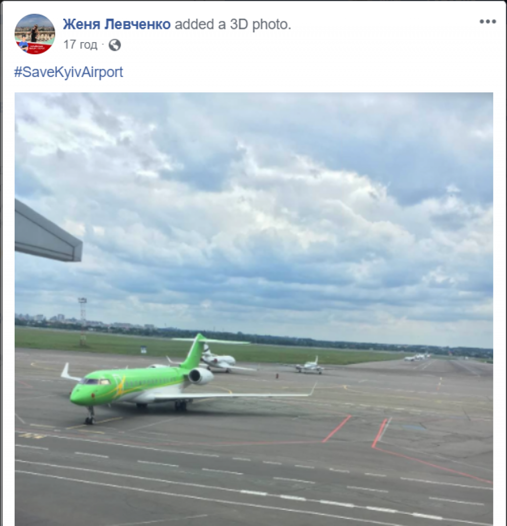This screenshot has height=526, width=507.
Task: Open Женя Левченко's round profile avatar
Action: 35,34
